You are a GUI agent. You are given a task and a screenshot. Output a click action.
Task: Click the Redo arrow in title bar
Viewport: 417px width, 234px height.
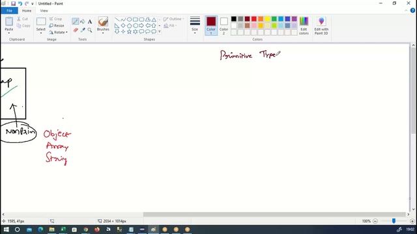(27, 3)
